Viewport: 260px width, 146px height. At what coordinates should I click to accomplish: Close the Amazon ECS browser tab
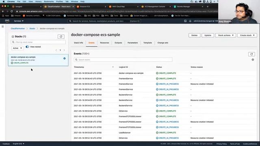106,6
